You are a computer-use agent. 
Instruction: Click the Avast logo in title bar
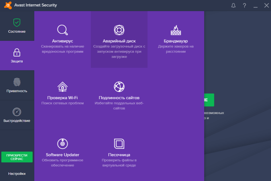[x=8, y=5]
